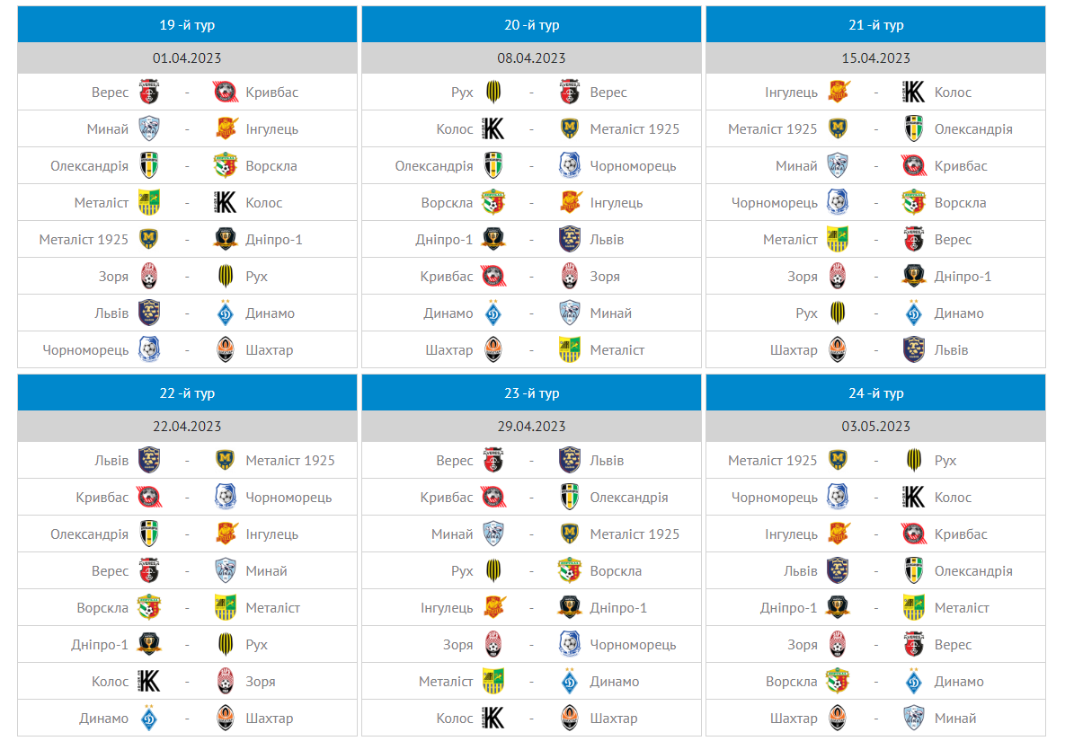Open the "Кривбас" team link in round 19
1065x741 pixels.
[x=272, y=93]
